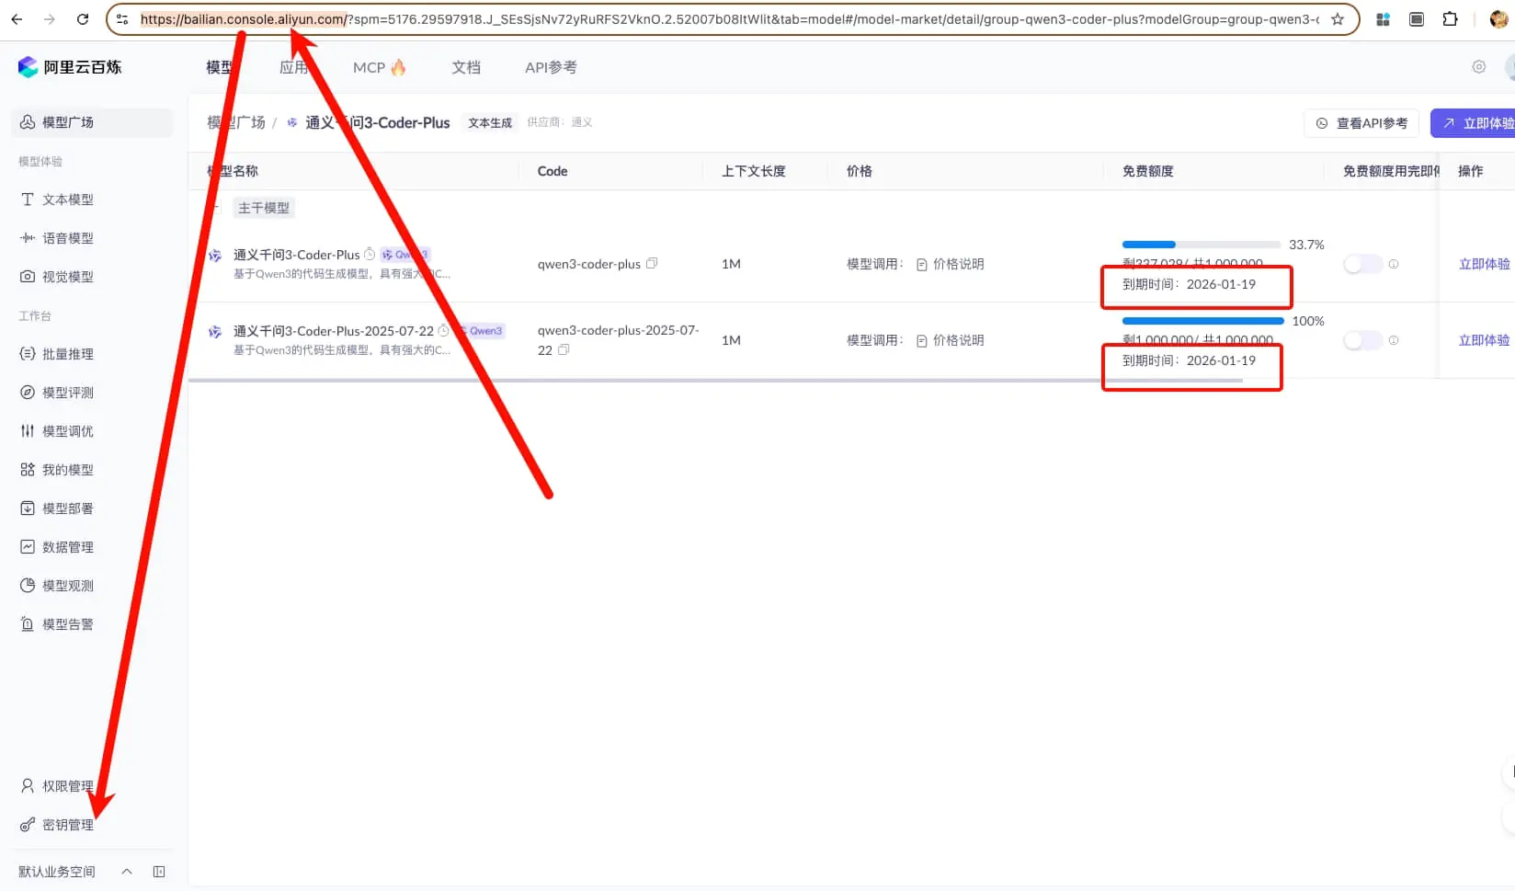Click the key icon for 密钥管理

point(28,825)
